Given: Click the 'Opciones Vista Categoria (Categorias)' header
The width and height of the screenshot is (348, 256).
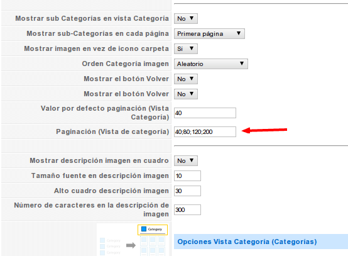Looking at the screenshot, I should click(261, 242).
